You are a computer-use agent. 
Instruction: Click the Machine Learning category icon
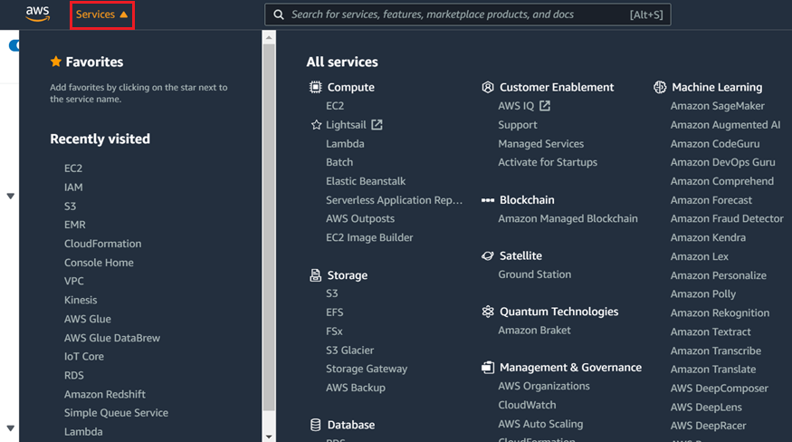[660, 88]
